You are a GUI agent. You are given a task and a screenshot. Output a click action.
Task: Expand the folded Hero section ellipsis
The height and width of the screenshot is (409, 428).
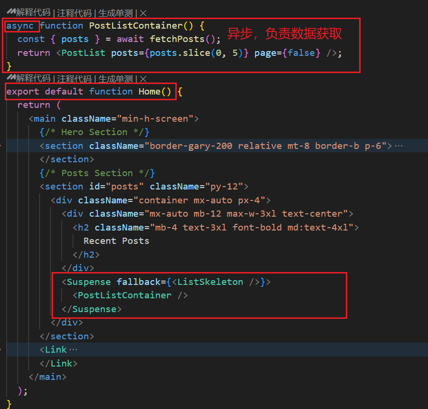point(399,146)
